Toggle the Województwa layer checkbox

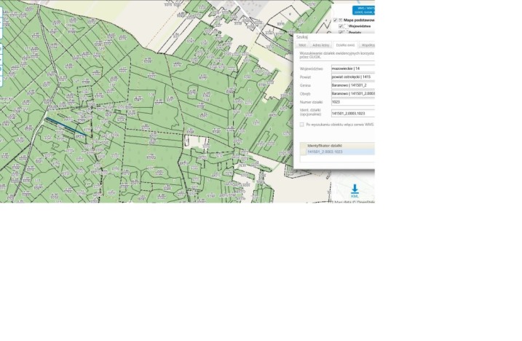point(341,26)
